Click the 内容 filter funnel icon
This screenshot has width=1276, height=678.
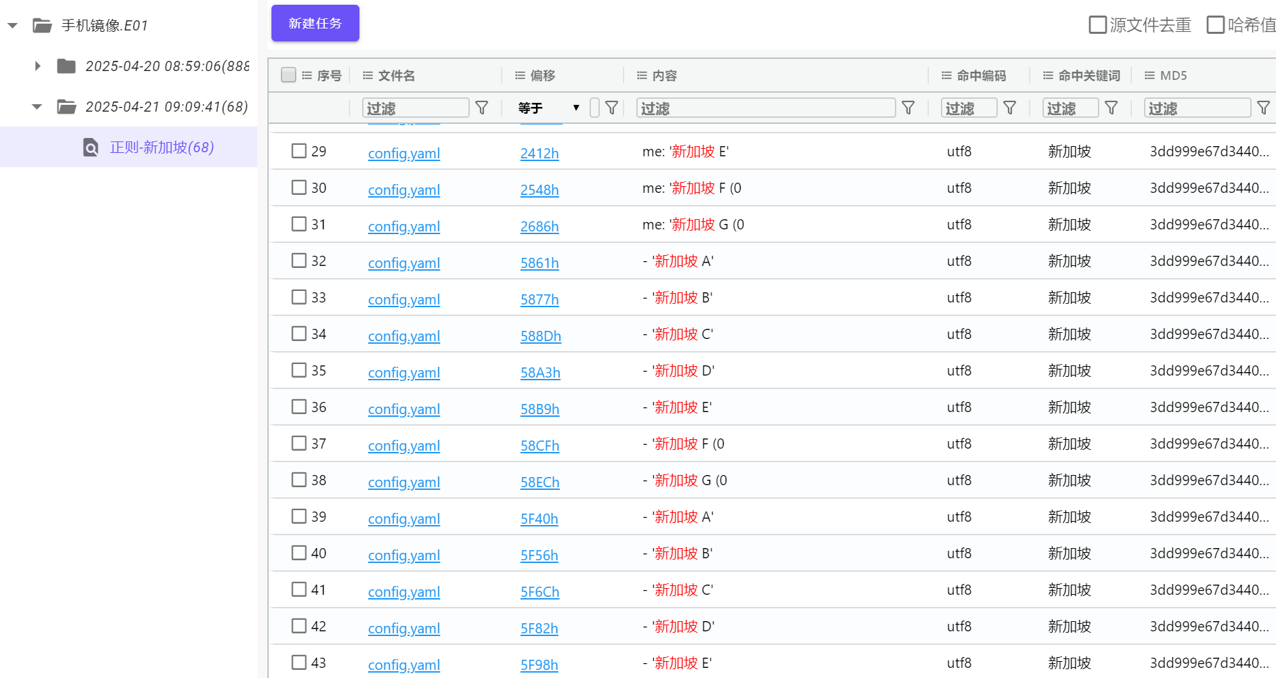coord(908,108)
